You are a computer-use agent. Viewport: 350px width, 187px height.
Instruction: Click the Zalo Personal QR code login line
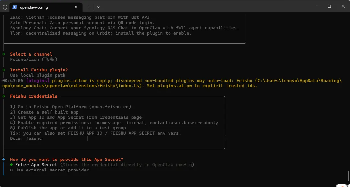point(82,23)
